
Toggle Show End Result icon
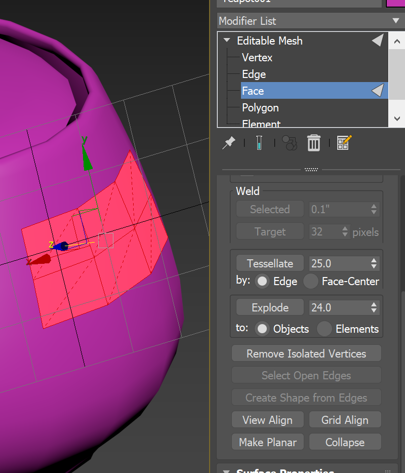tap(259, 143)
